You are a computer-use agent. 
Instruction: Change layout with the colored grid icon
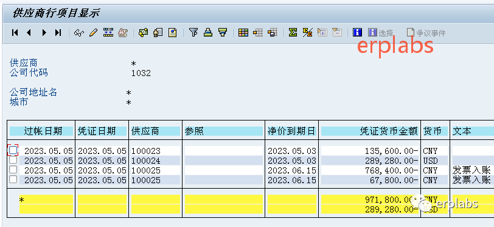coord(243,32)
